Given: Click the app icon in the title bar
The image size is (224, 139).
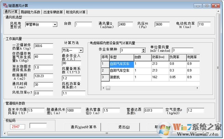Looking at the screenshot, I should tap(5, 5).
